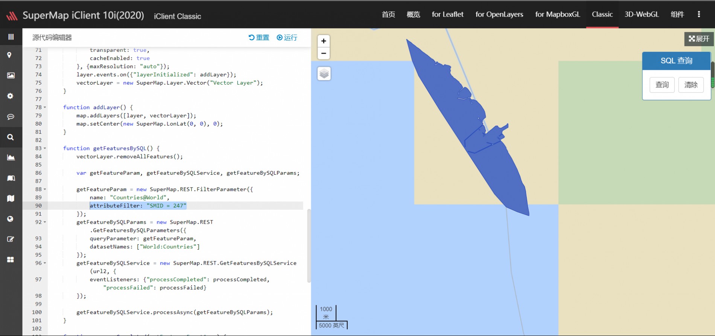
Task: Click the layer.events.on code line
Action: (x=156, y=74)
